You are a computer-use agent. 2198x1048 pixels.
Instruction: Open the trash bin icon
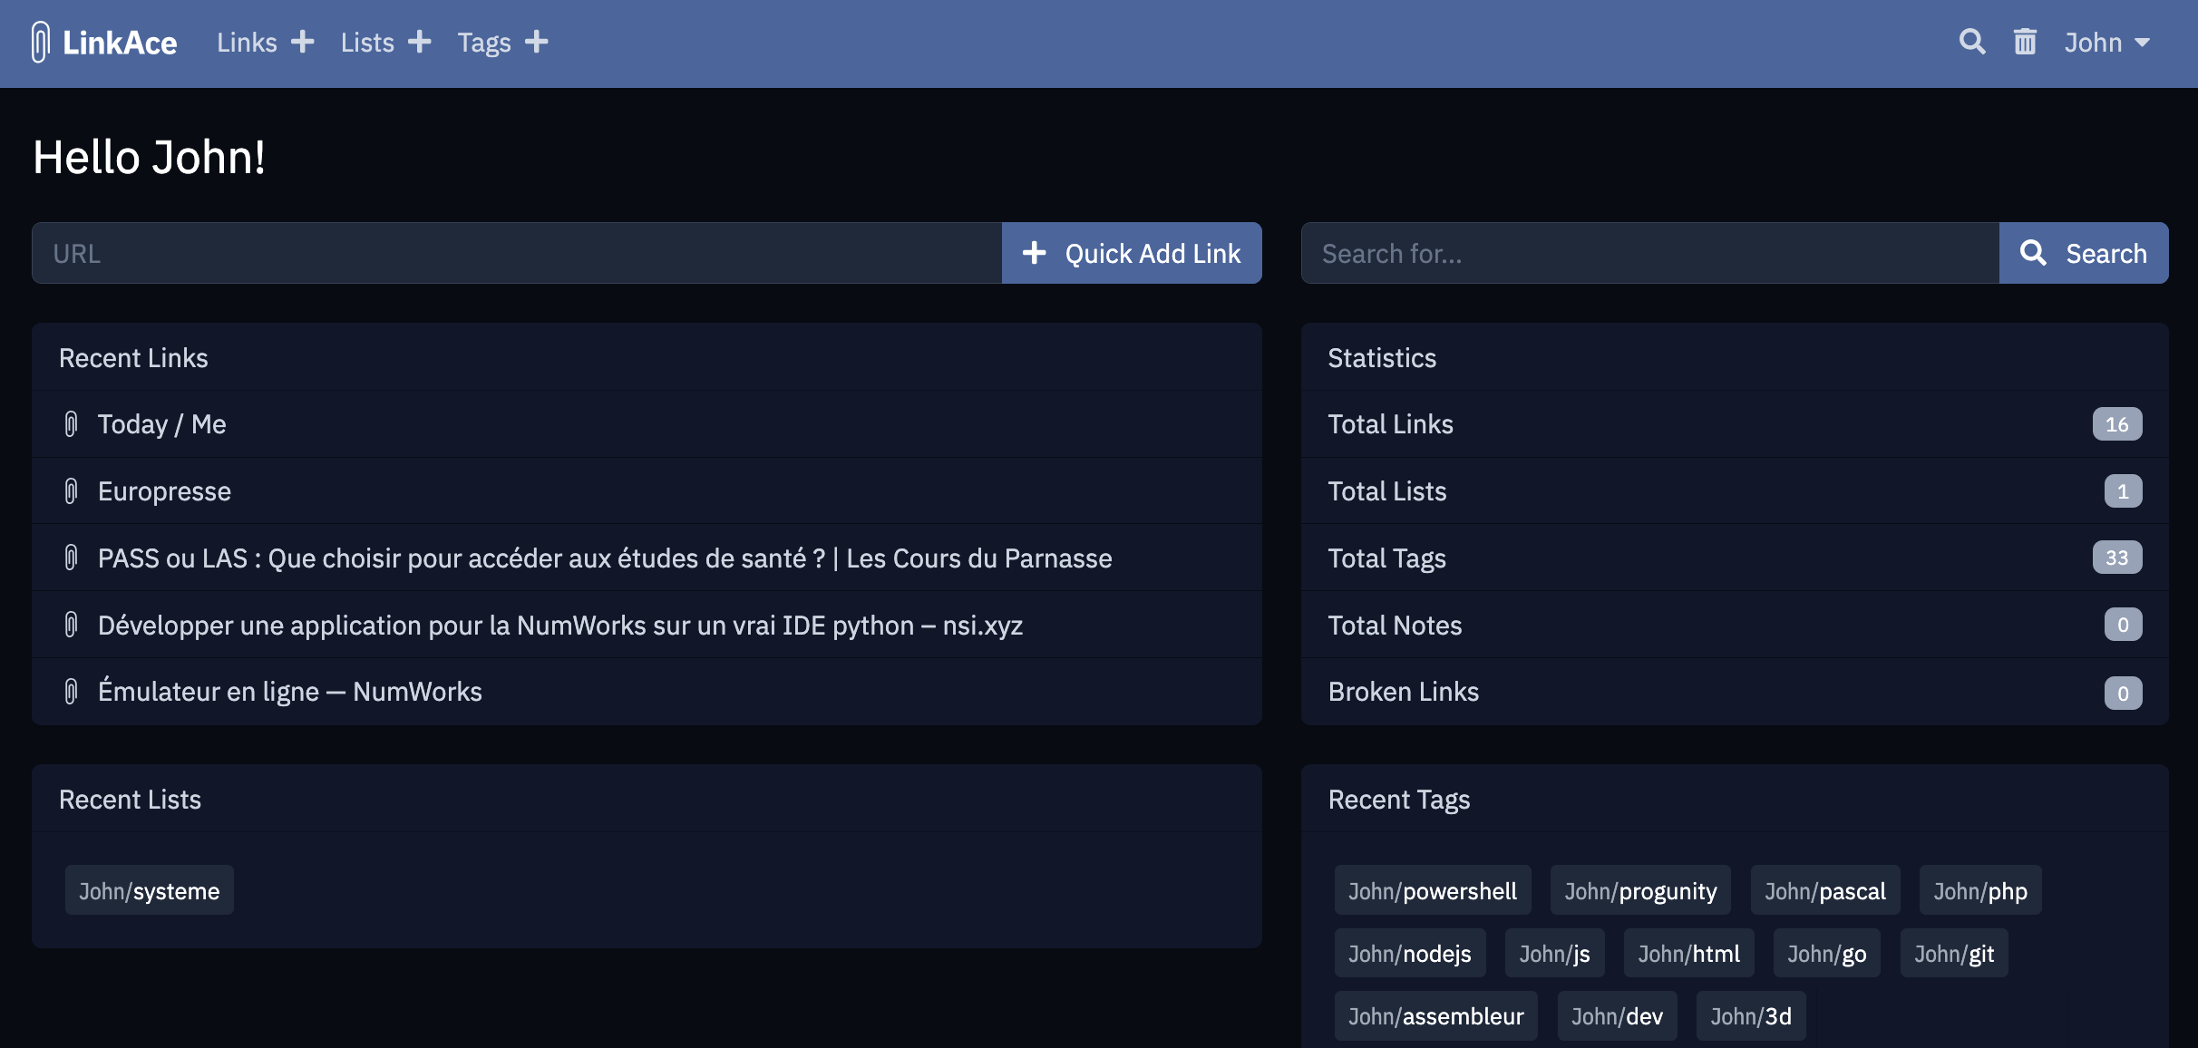(2025, 43)
